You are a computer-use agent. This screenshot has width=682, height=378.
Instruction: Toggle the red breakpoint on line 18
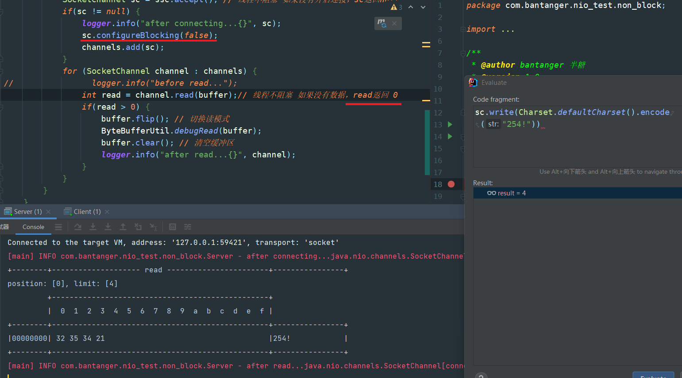[451, 184]
